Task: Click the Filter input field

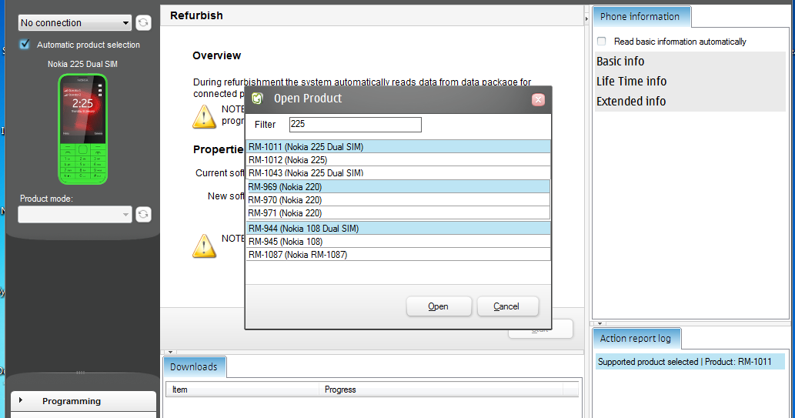Action: [355, 124]
